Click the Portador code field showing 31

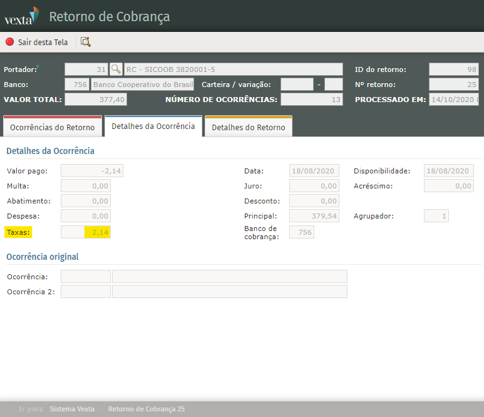click(86, 69)
